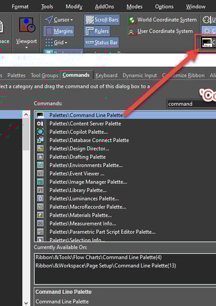Open the Modify menu
Image resolution: width=216 pixels, height=306 pixels.
tap(74, 7)
